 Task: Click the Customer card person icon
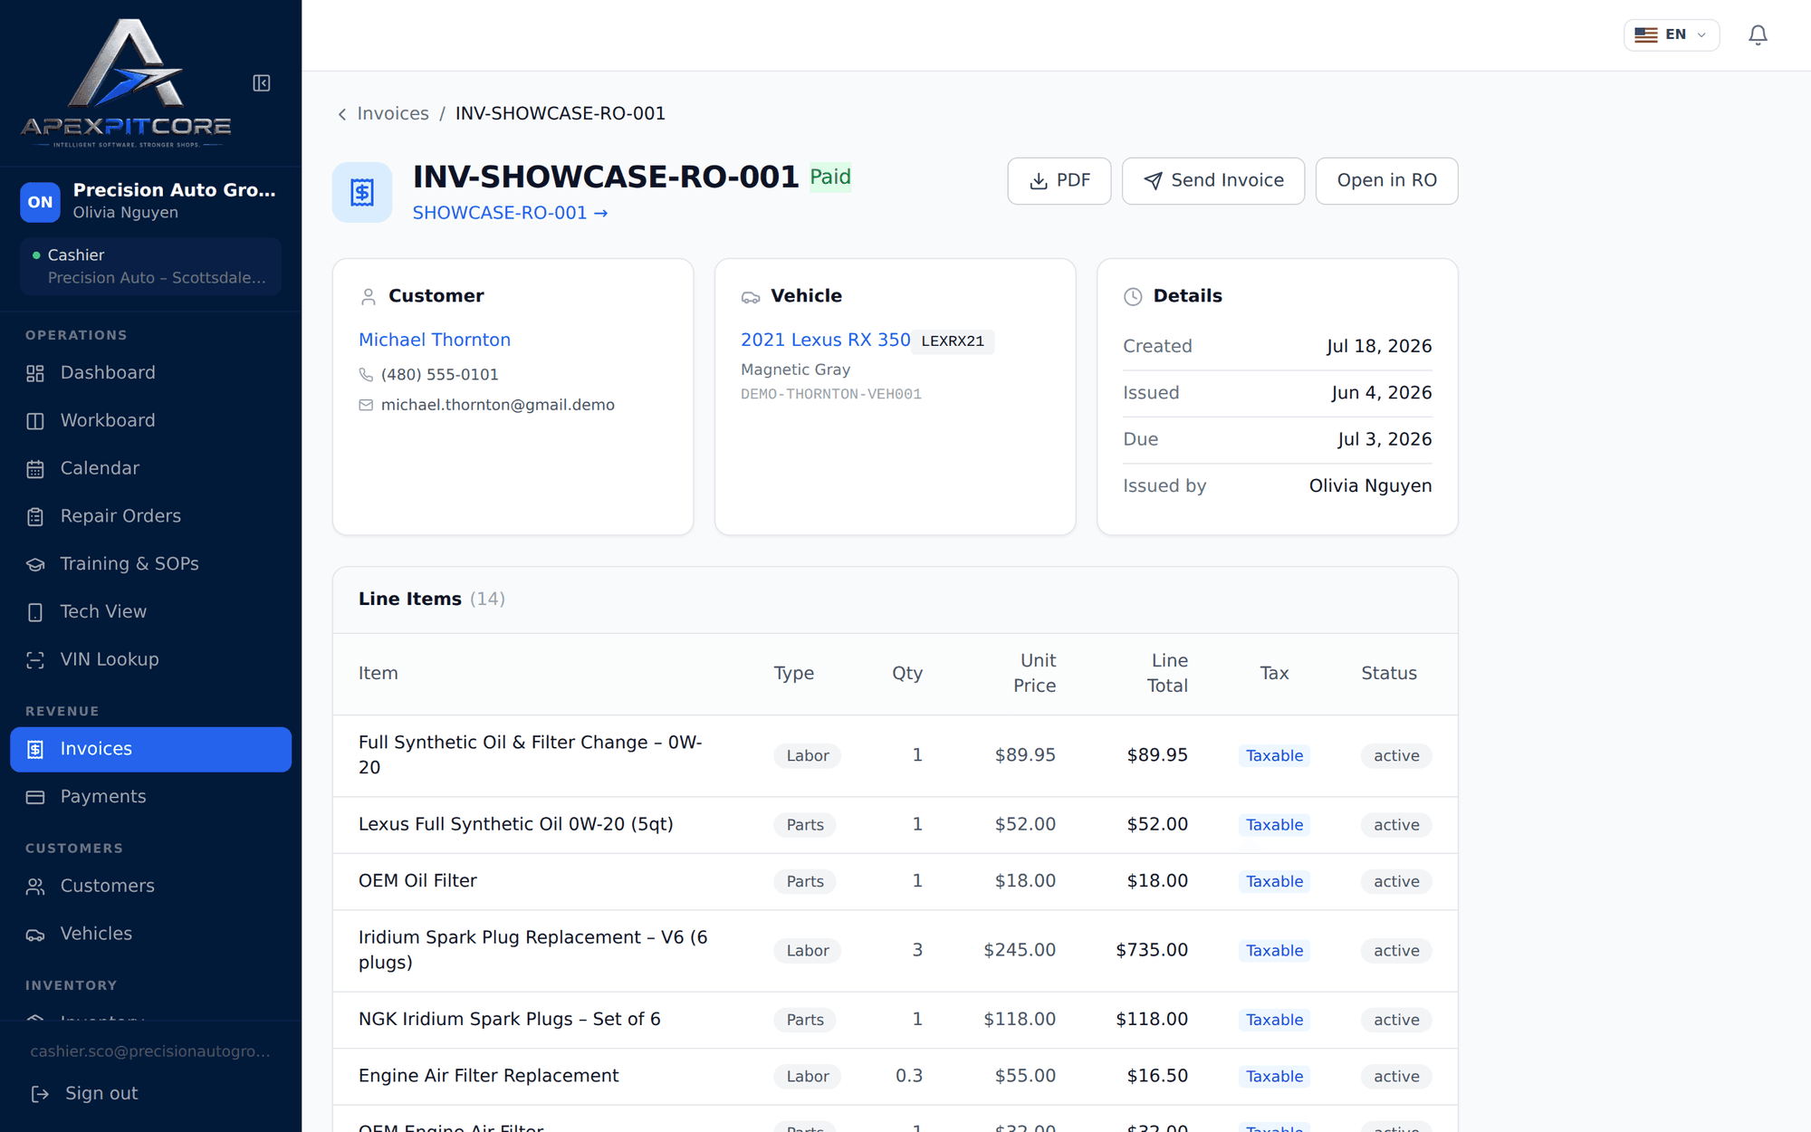(x=368, y=296)
